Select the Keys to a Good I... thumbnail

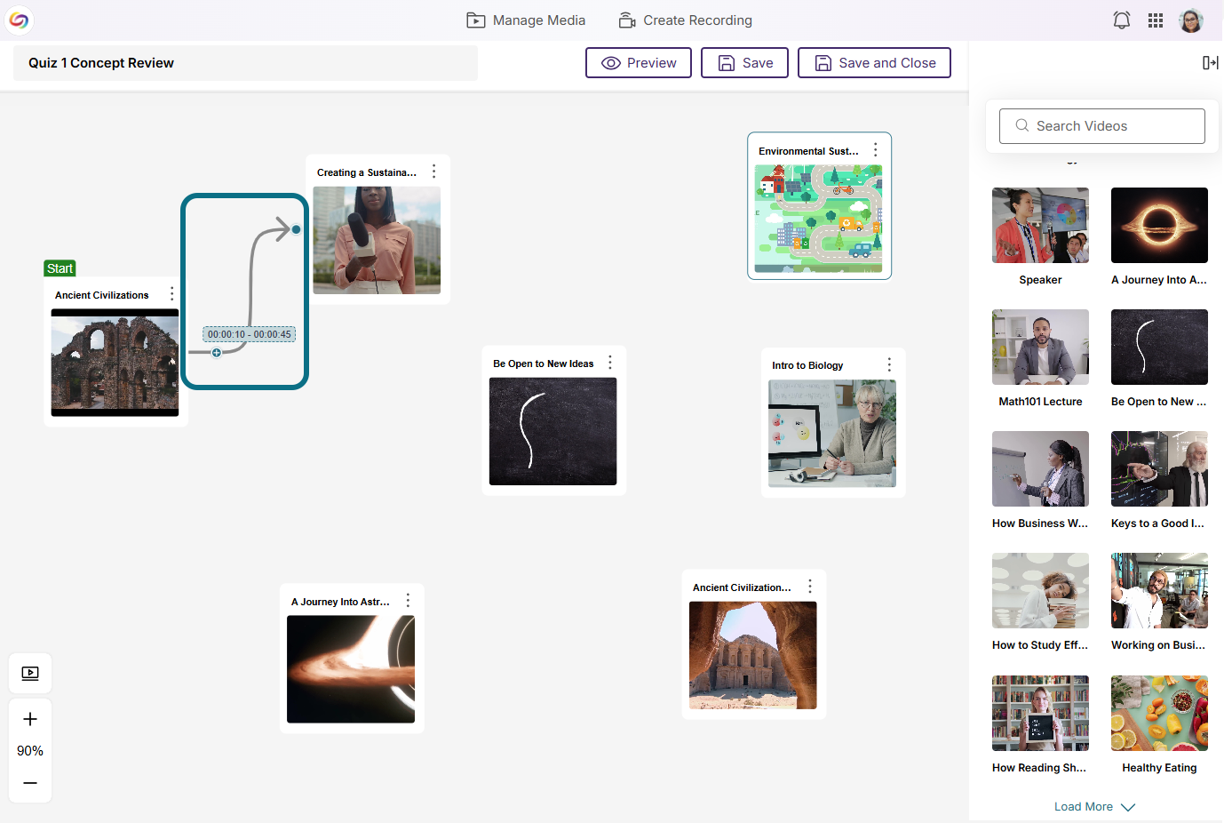1159,468
